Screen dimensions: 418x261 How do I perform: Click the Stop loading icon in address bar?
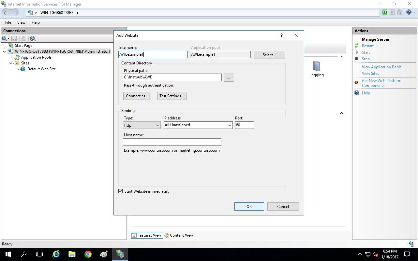tap(392, 12)
